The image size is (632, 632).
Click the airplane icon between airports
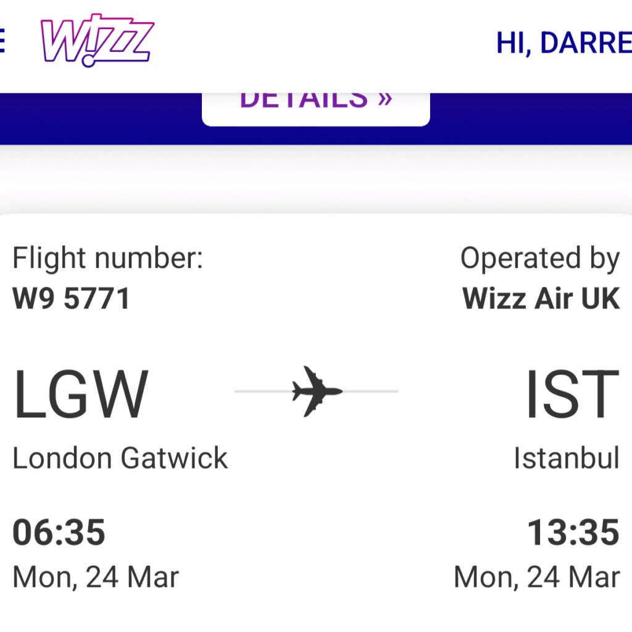click(x=317, y=390)
